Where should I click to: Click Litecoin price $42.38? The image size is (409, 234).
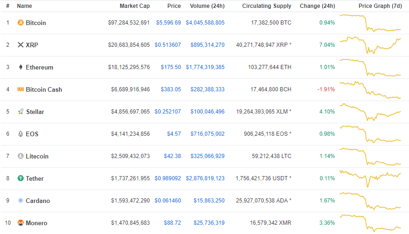172,156
